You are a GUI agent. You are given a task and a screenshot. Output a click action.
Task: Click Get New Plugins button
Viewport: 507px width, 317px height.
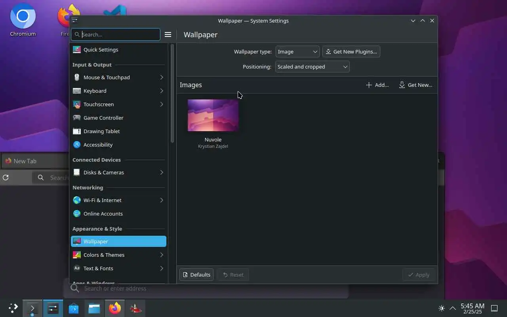pos(351,52)
